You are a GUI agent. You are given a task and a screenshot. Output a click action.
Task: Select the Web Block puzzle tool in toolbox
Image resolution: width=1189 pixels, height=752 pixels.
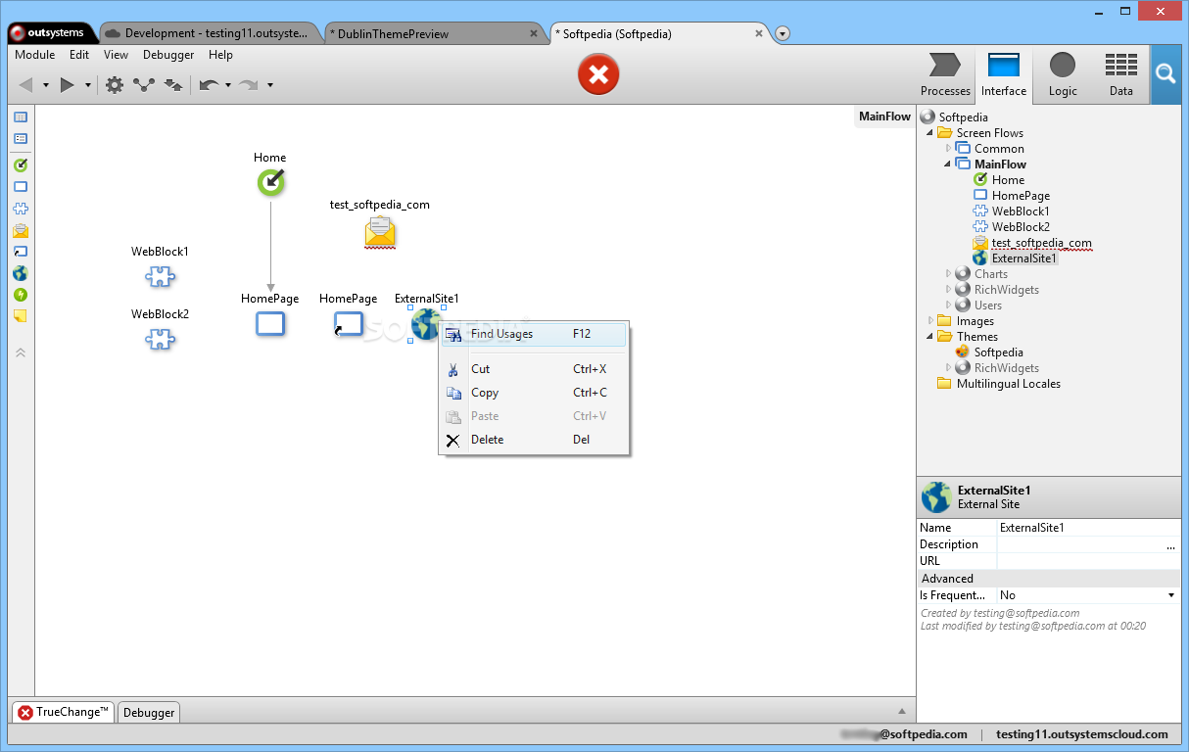(x=21, y=209)
